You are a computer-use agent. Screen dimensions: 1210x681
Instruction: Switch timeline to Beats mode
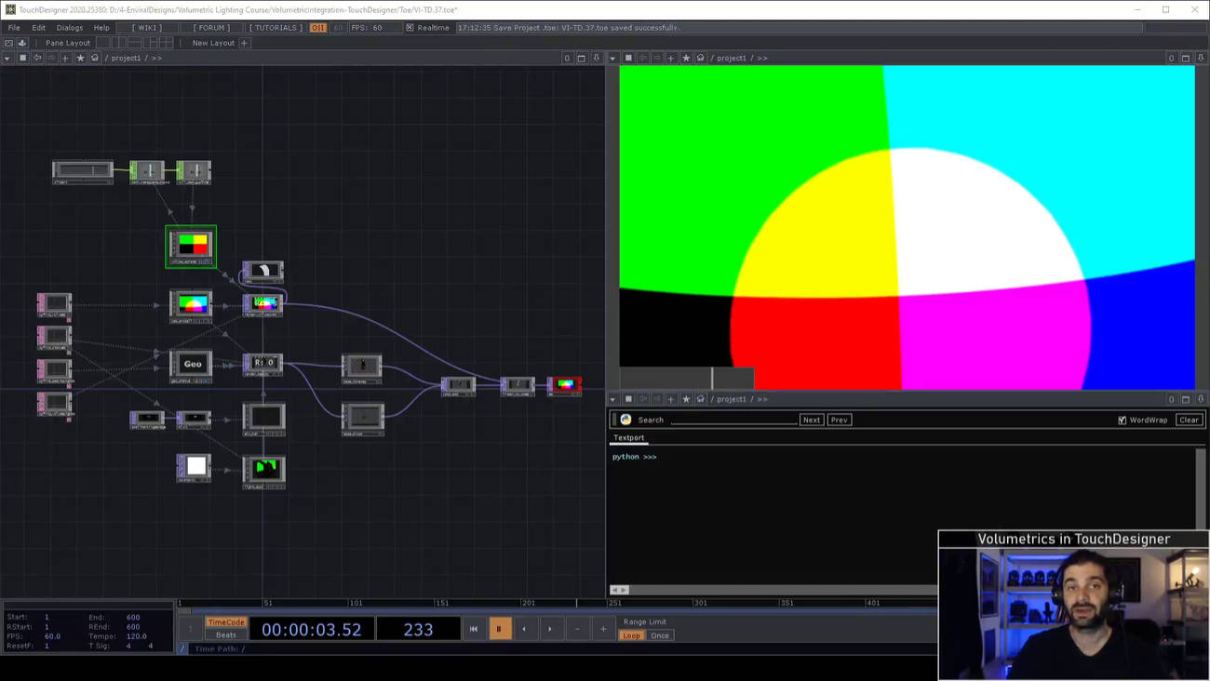226,634
